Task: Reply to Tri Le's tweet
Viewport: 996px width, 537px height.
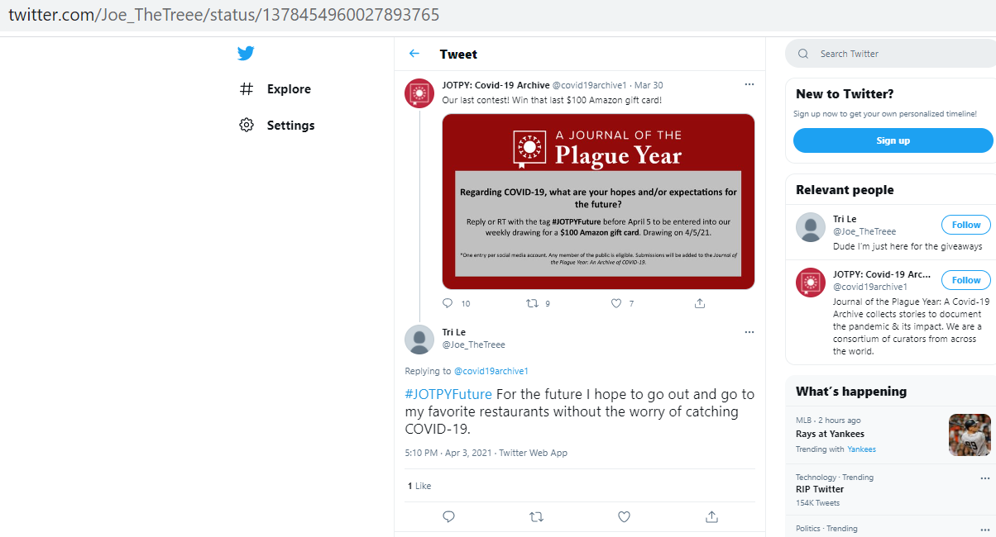Action: point(448,516)
